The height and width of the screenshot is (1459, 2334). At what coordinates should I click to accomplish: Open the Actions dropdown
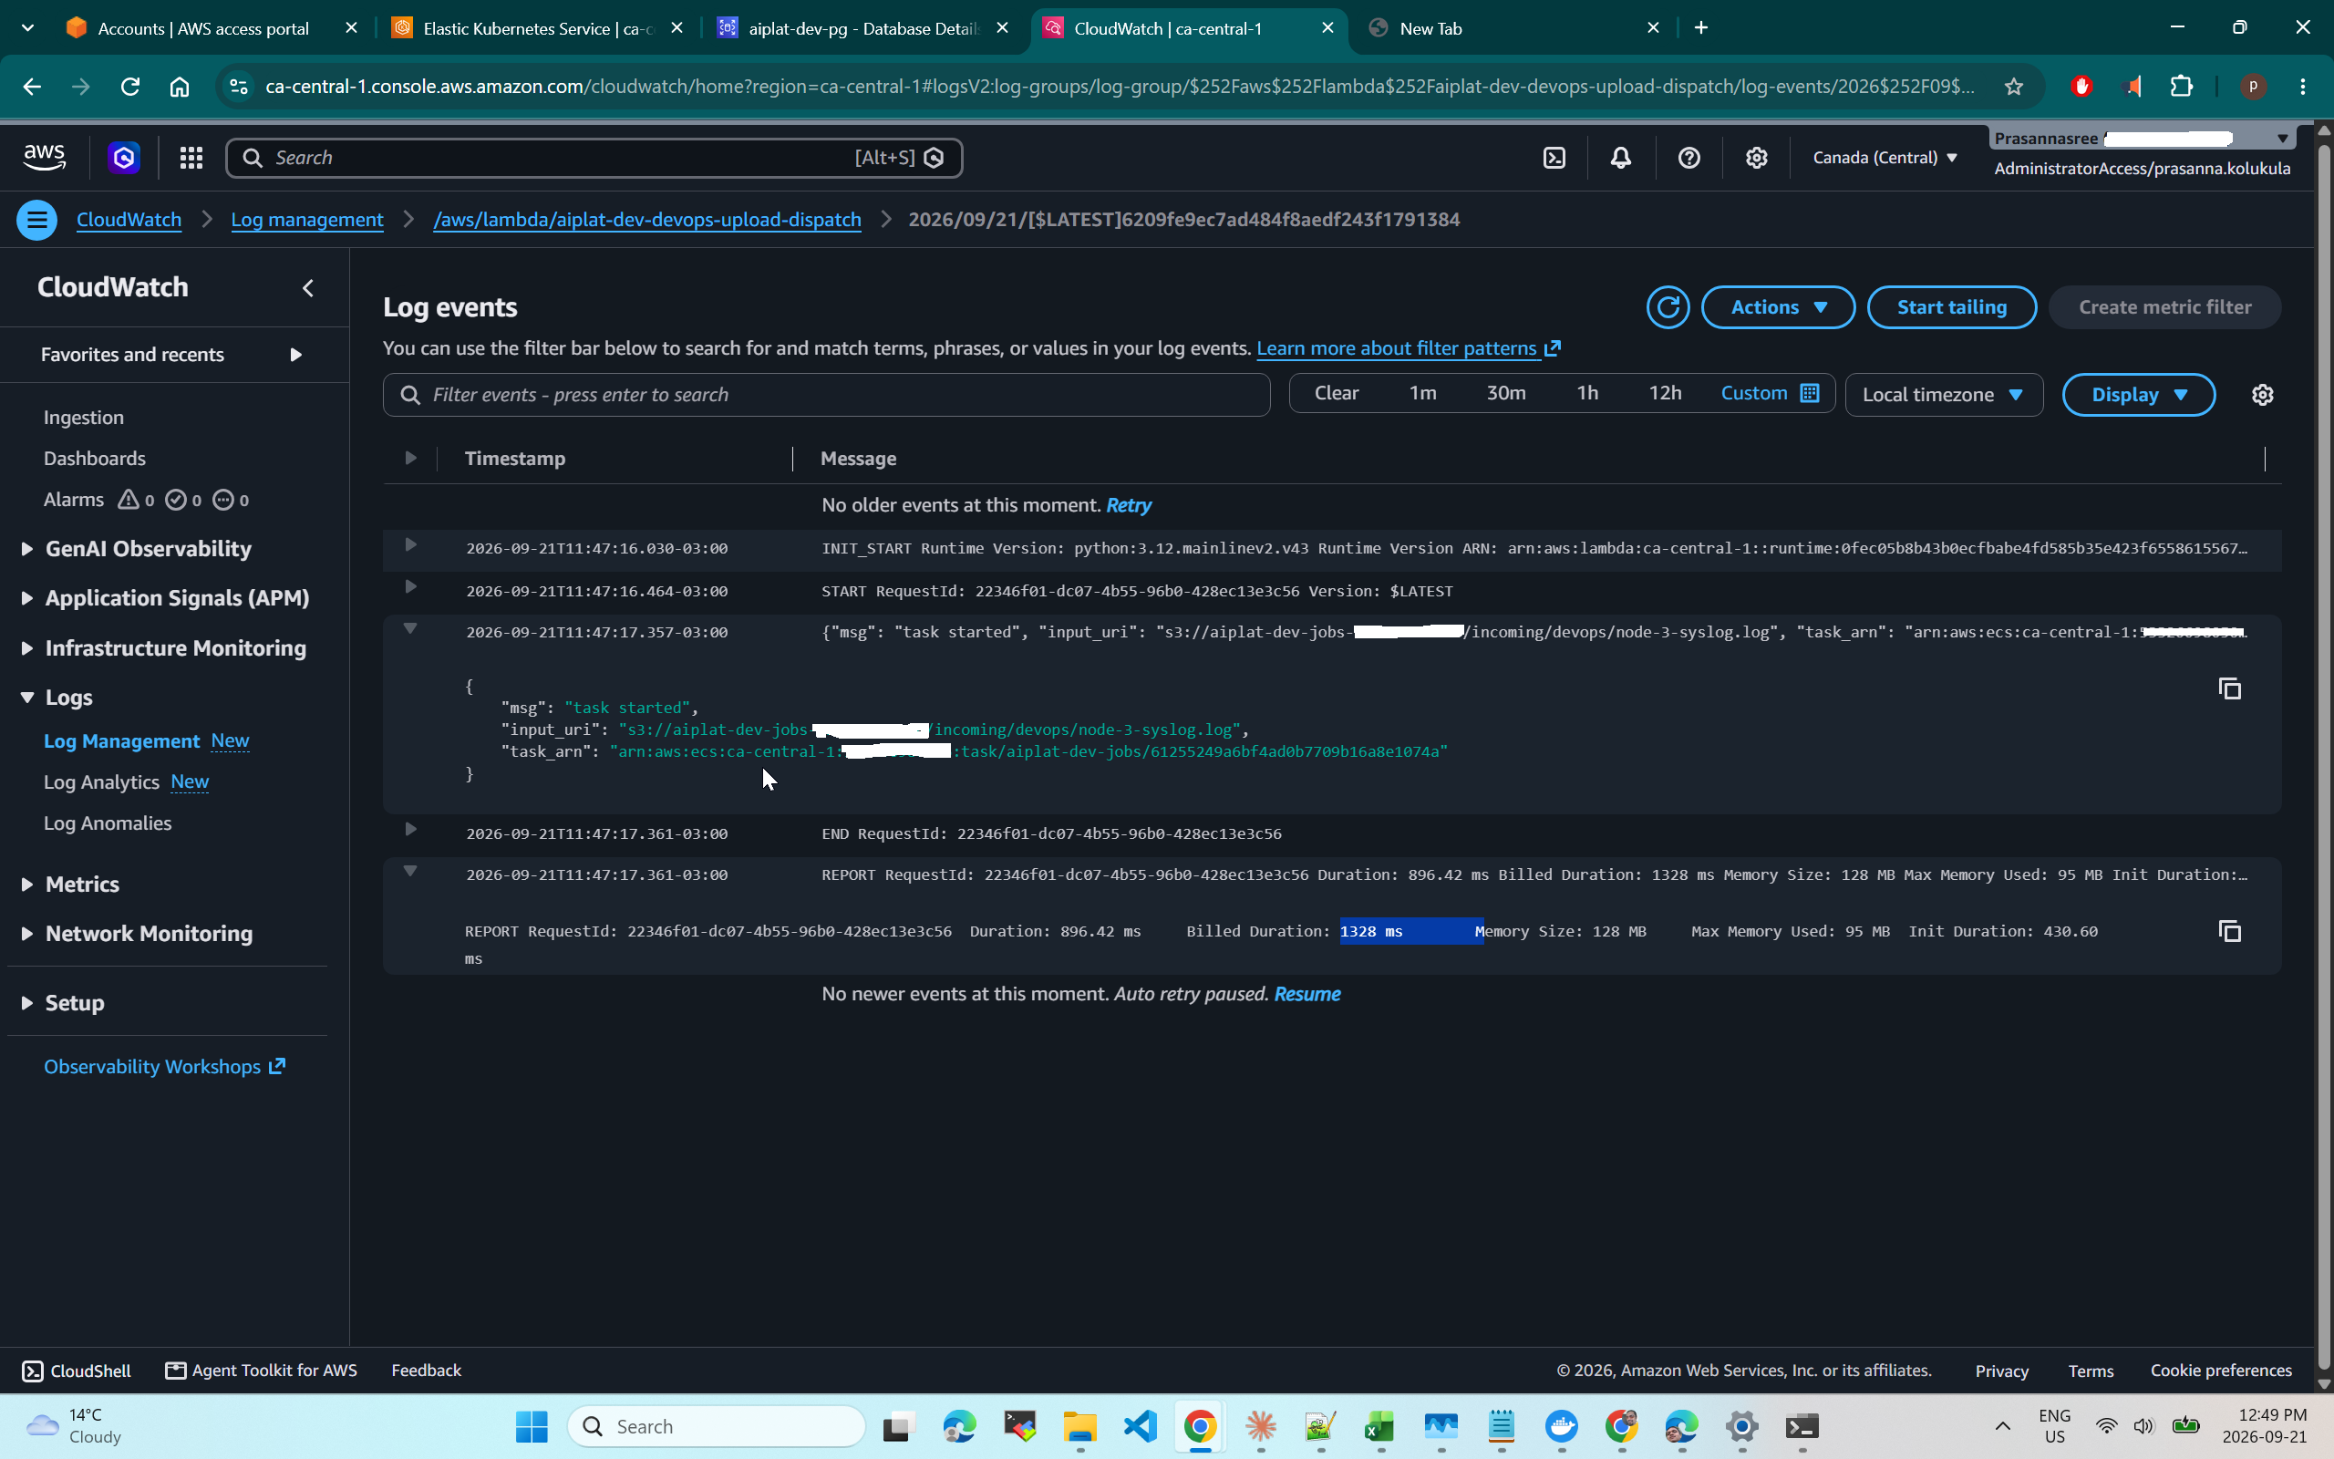[x=1778, y=307]
